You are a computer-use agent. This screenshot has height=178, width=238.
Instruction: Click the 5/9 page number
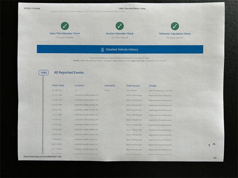point(215,158)
